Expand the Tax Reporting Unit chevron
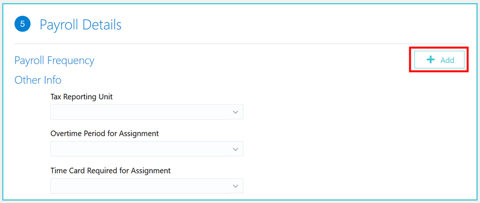The width and height of the screenshot is (480, 203). pos(235,112)
